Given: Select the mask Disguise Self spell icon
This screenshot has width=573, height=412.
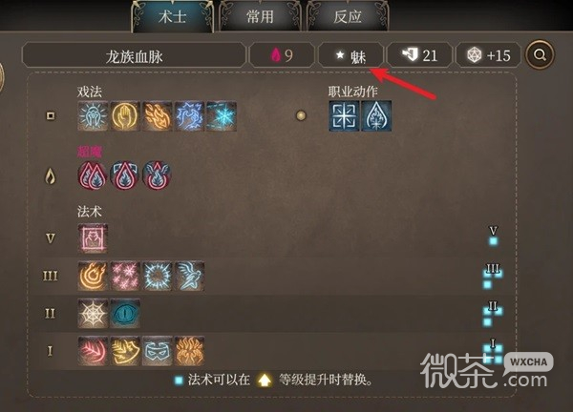Looking at the screenshot, I should pyautogui.click(x=158, y=351).
